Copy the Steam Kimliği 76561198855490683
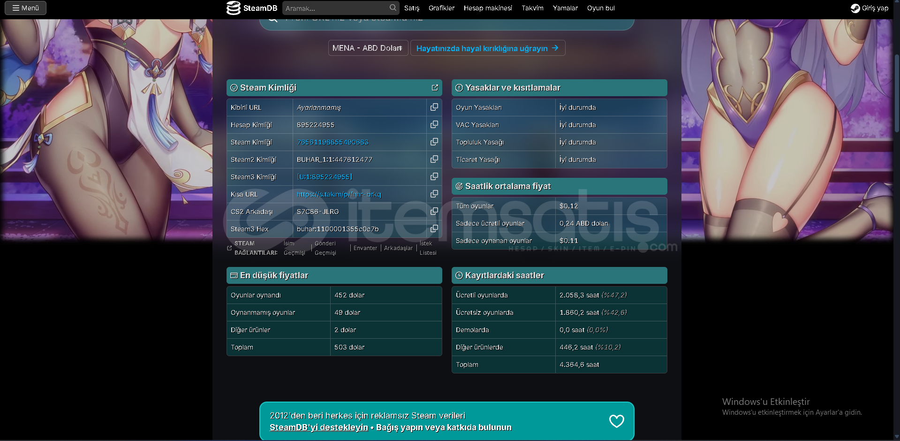The image size is (900, 441). point(434,142)
